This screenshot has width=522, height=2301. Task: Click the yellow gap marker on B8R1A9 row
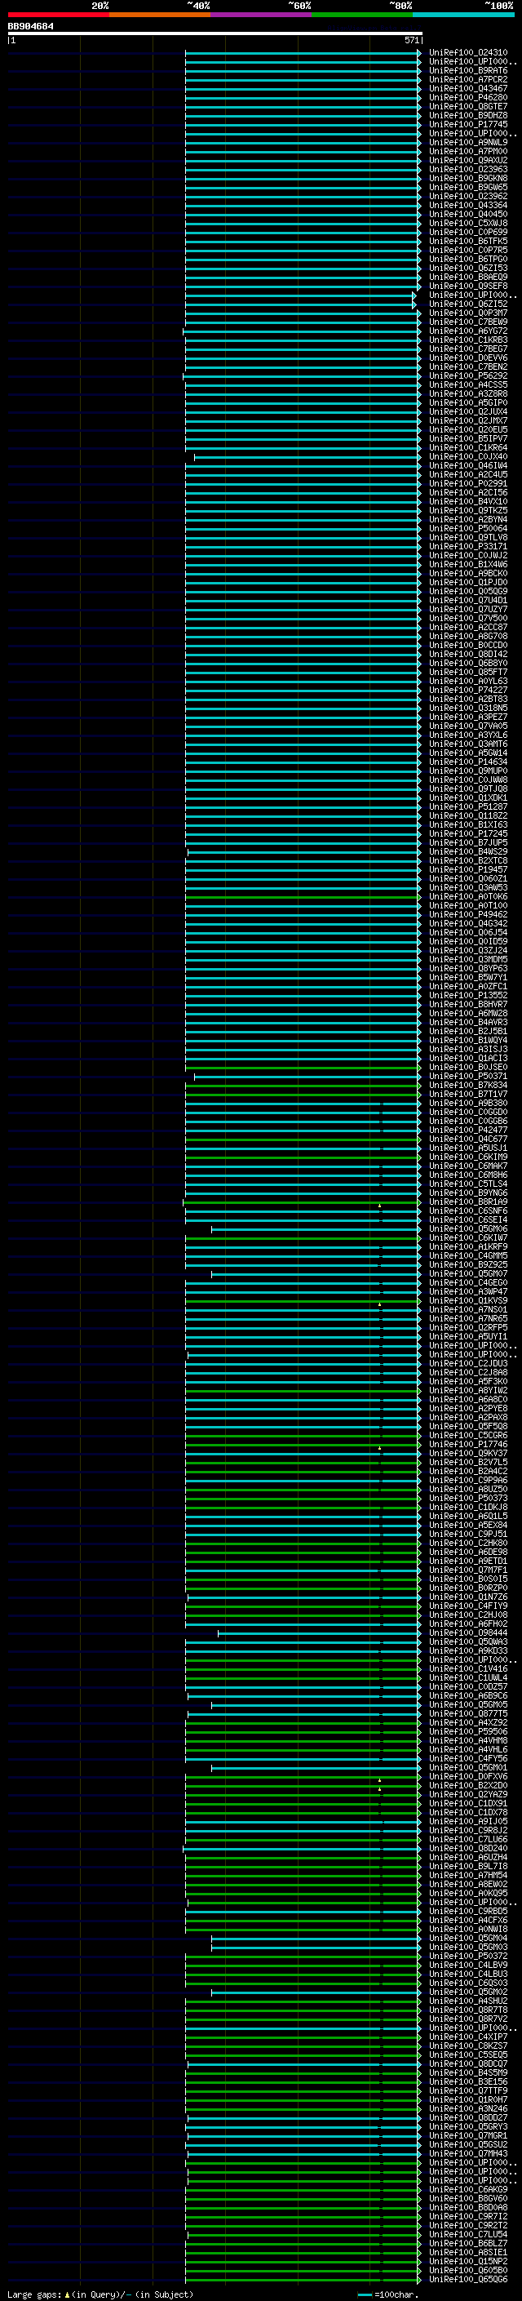coord(379,1205)
